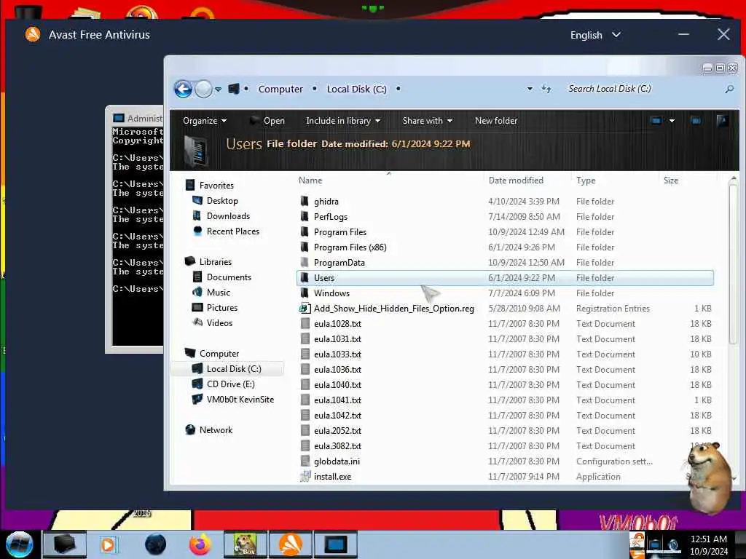Viewport: 746px width, 559px height.
Task: Select the Program Files folder
Action: (x=504, y=232)
